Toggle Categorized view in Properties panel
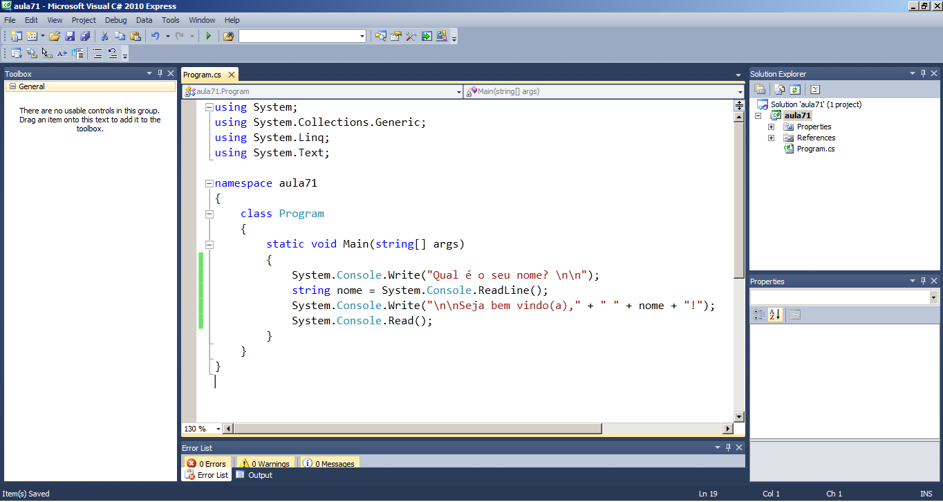Image resolution: width=943 pixels, height=502 pixels. pos(759,315)
